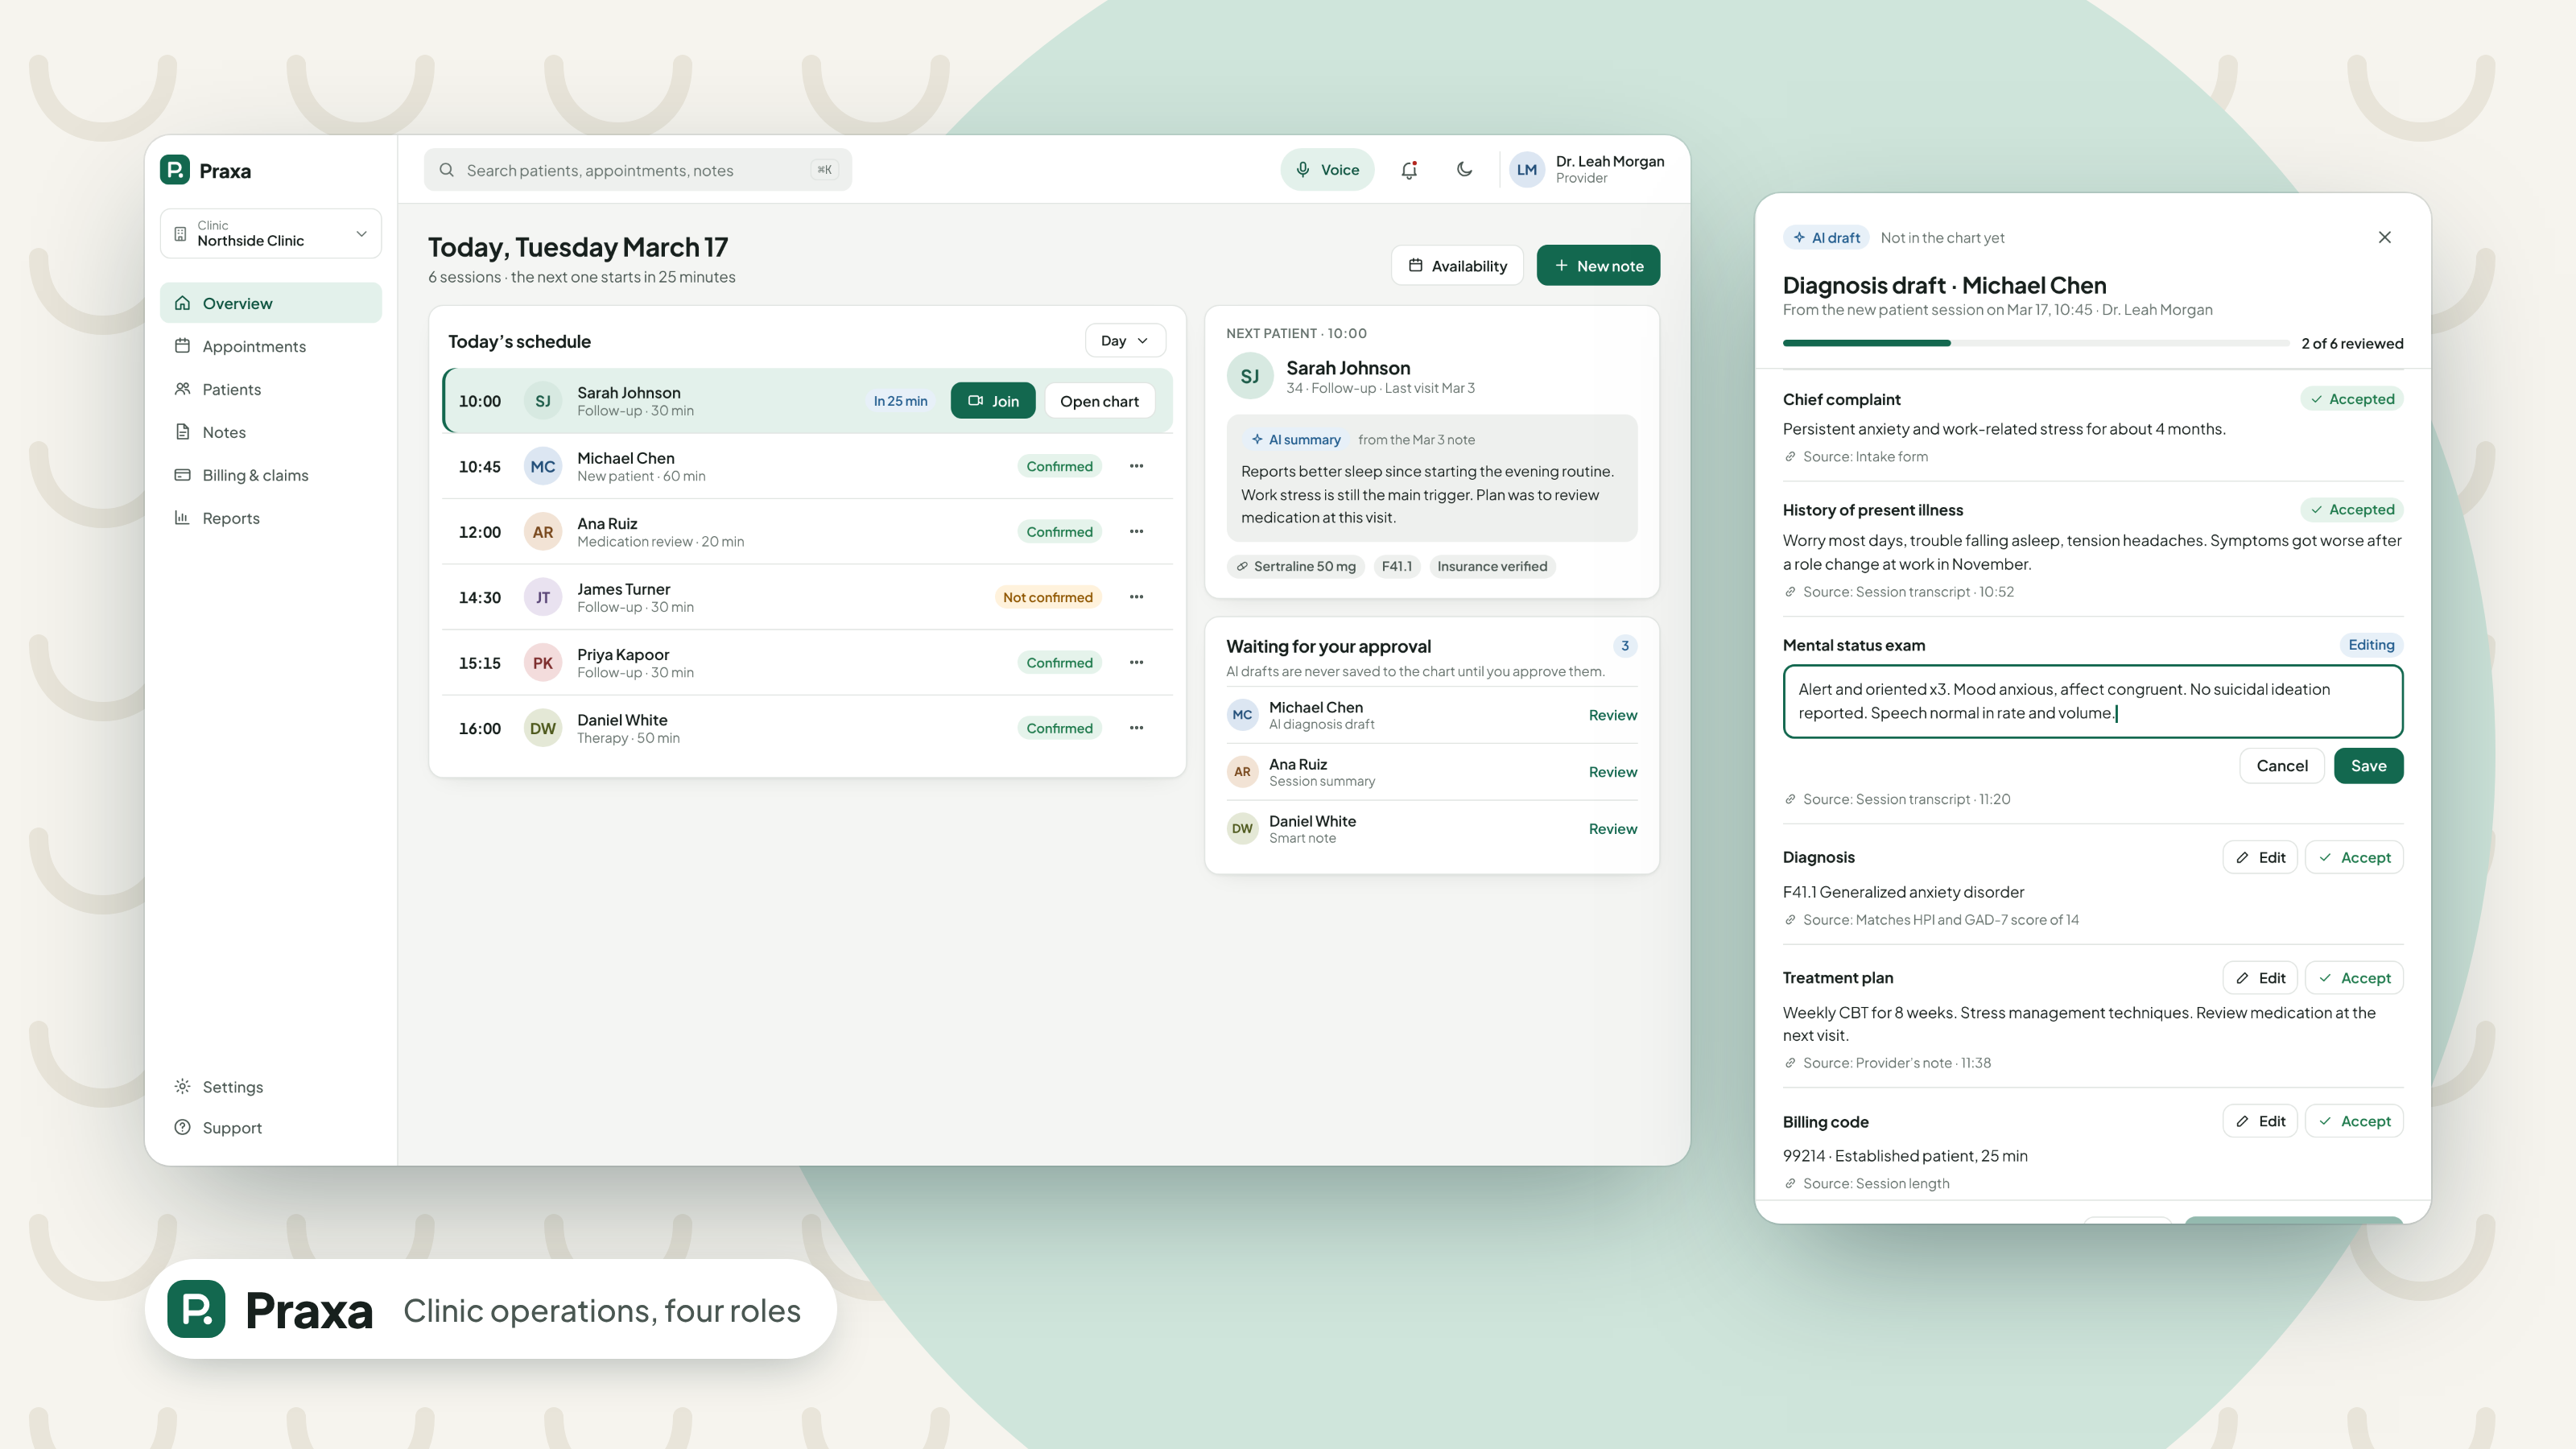Close the Diagnosis draft panel
2576x1449 pixels.
click(2385, 238)
